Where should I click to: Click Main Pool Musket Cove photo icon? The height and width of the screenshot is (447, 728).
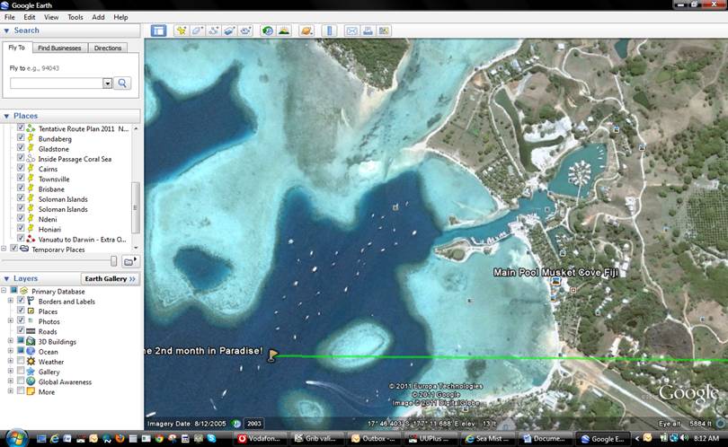pos(555,281)
